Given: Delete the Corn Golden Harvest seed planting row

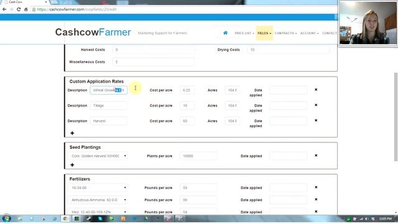Looking at the screenshot, I should 316,156.
